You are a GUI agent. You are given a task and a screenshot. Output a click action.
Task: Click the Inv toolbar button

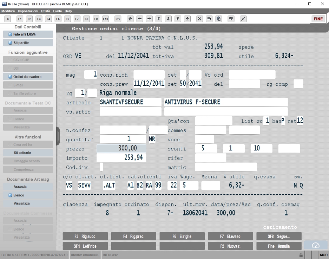click(118, 19)
